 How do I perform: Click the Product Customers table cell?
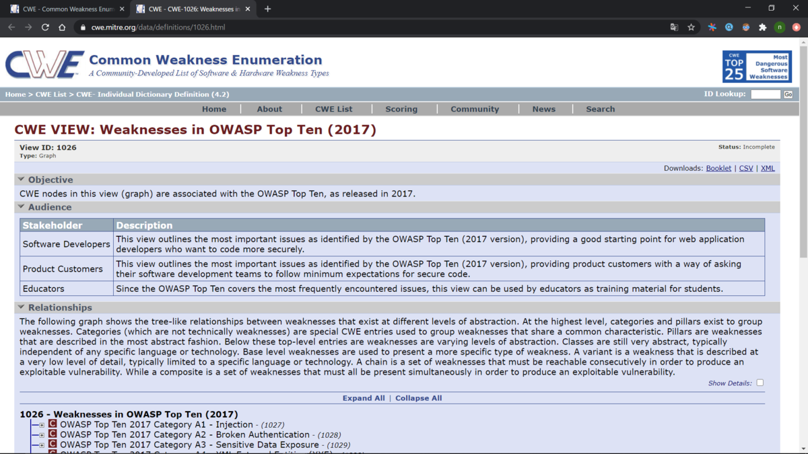click(67, 269)
